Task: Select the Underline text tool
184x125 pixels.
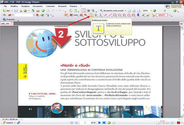Action: pos(101,15)
